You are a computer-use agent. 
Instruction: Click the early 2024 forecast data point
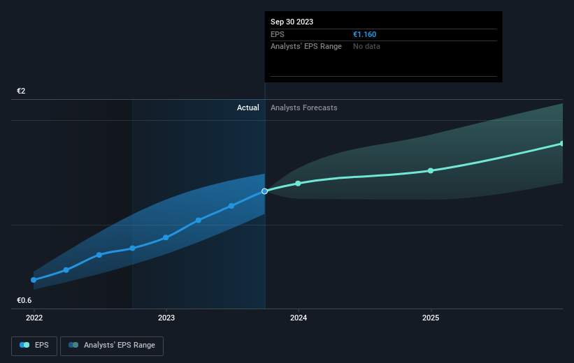[298, 183]
